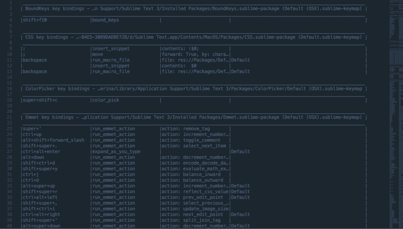Place cursor on 'action: update_image_size'
Screen dimensions: 403x229
(195, 209)
